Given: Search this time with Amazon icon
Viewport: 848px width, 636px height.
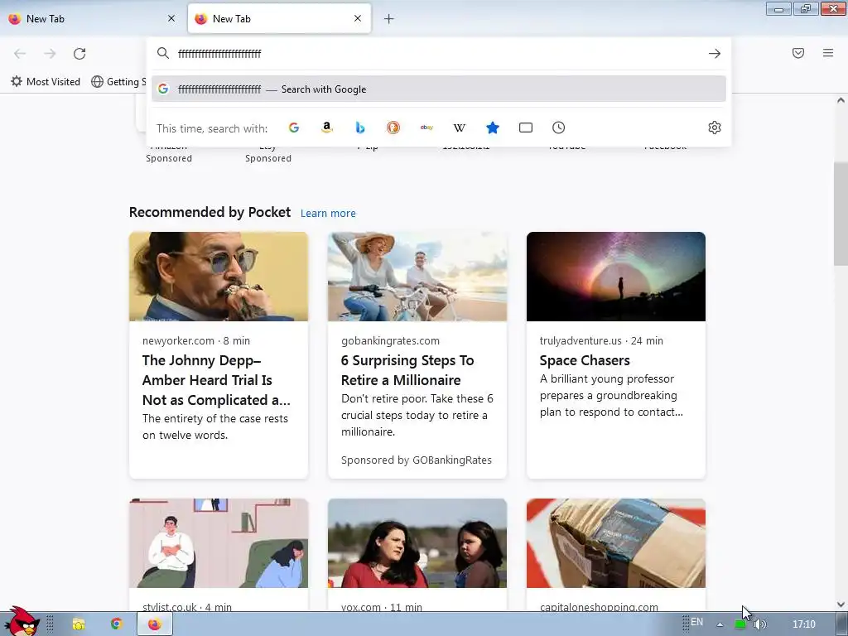Looking at the screenshot, I should pos(326,128).
